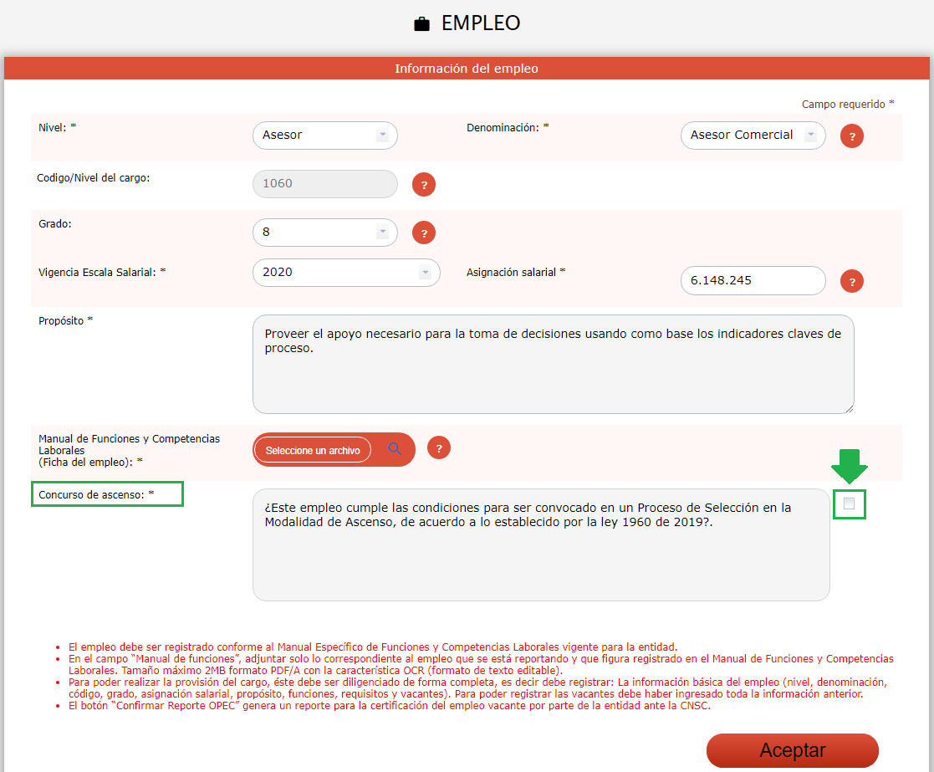Click into the Asignación salarial input field
This screenshot has width=934, height=772.
click(753, 281)
